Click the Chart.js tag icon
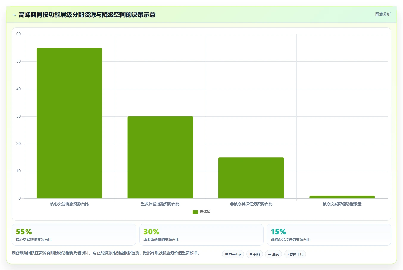 227,255
